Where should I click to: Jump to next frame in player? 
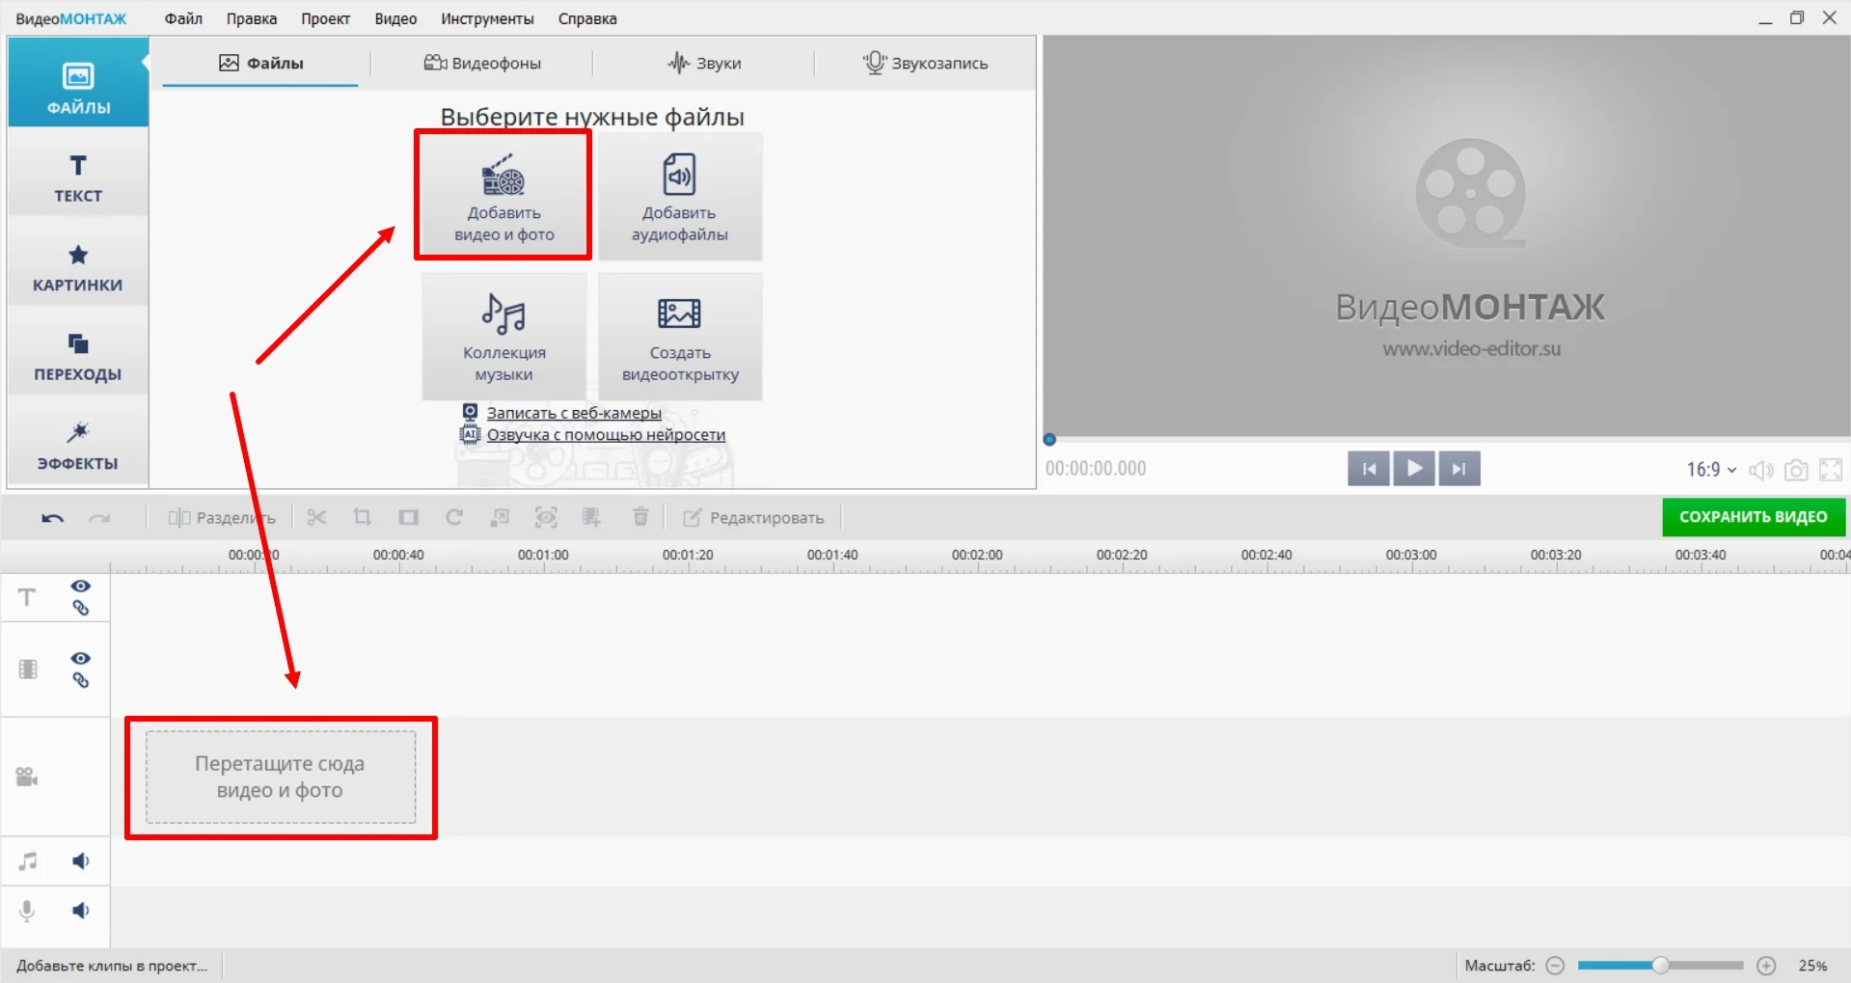point(1459,469)
